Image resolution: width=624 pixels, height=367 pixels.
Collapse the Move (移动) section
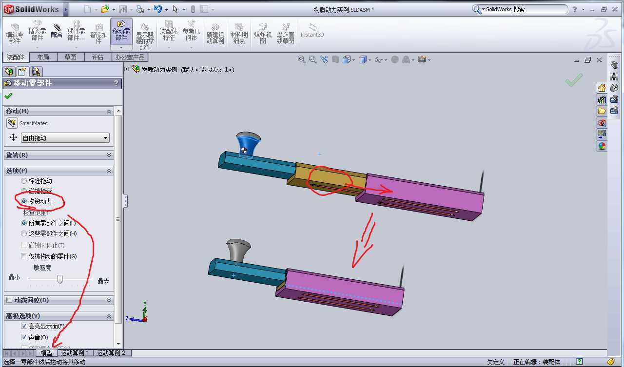109,112
